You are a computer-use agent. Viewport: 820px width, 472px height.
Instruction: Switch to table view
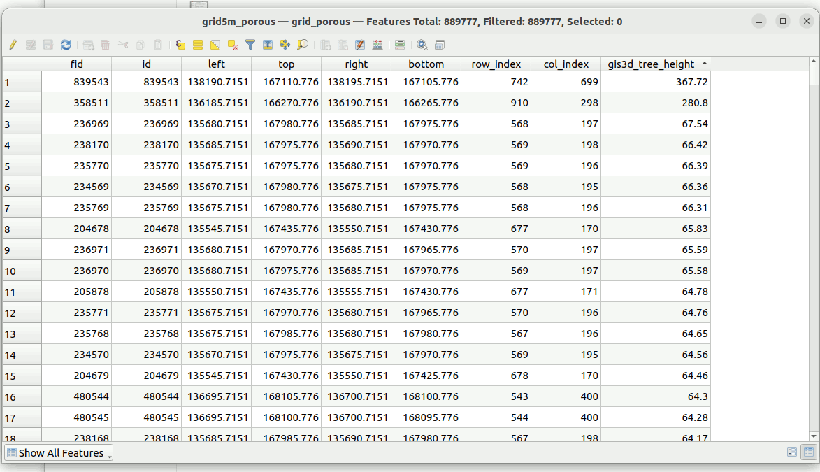coord(808,452)
